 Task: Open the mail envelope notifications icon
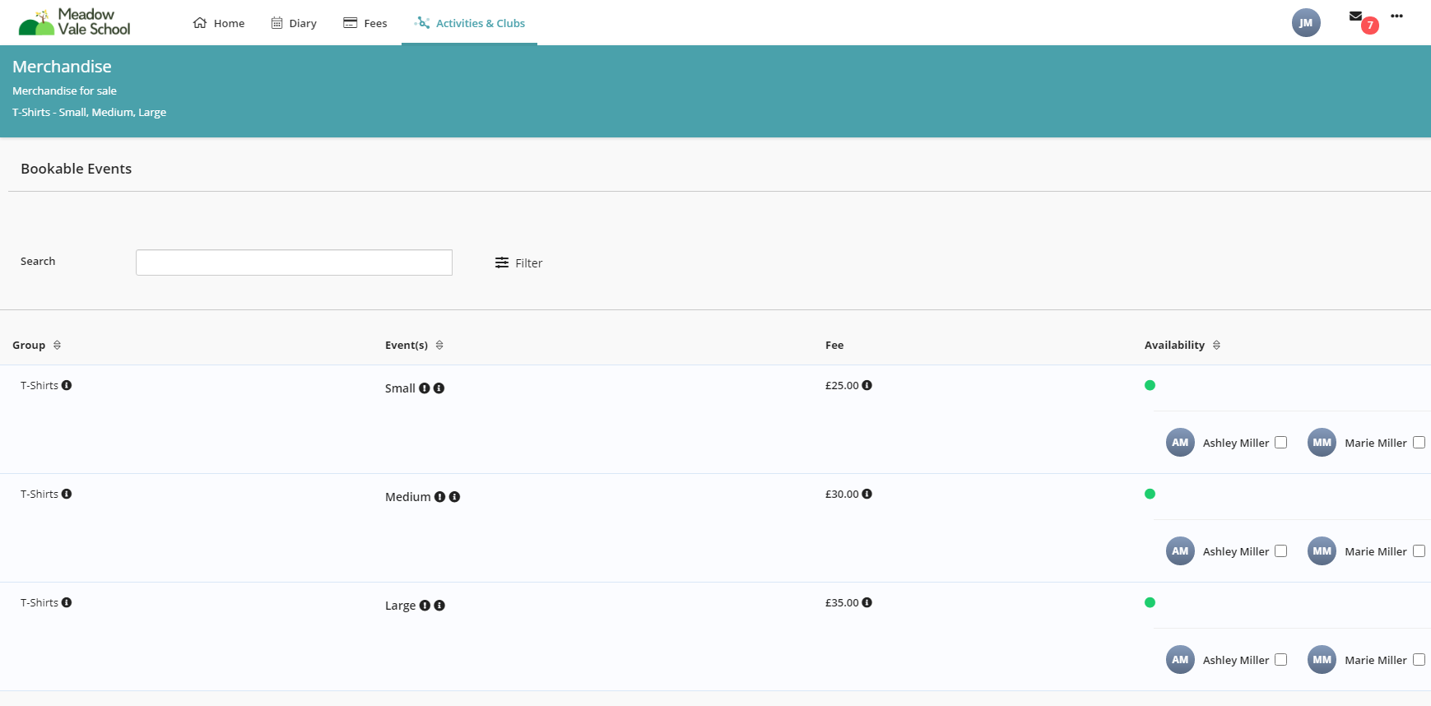click(x=1355, y=16)
